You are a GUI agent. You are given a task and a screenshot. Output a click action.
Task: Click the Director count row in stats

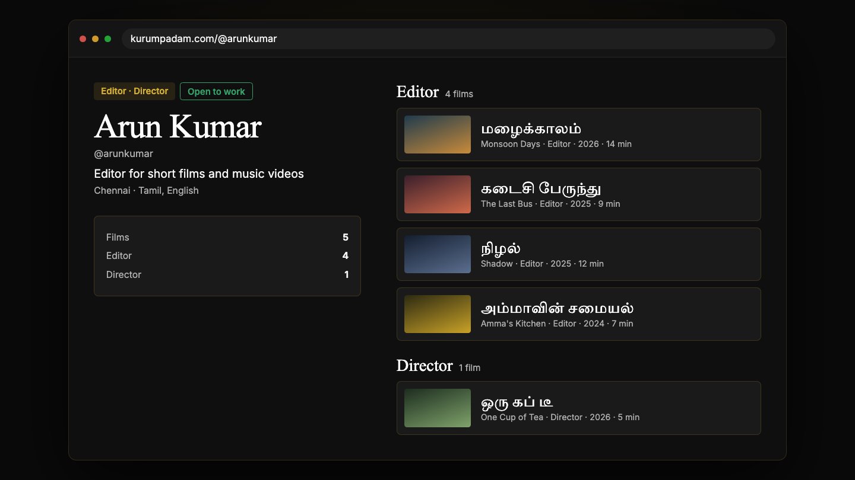[x=227, y=274]
